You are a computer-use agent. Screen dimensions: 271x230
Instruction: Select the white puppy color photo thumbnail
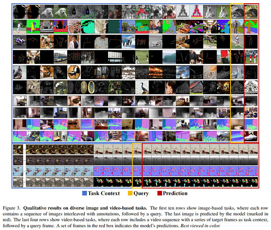tap(60, 12)
